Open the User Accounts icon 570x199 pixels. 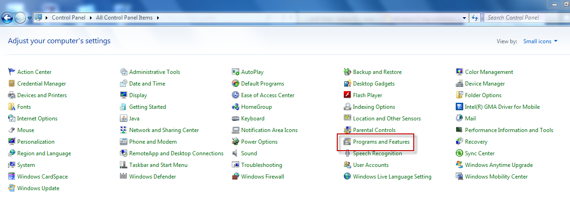[x=348, y=165]
